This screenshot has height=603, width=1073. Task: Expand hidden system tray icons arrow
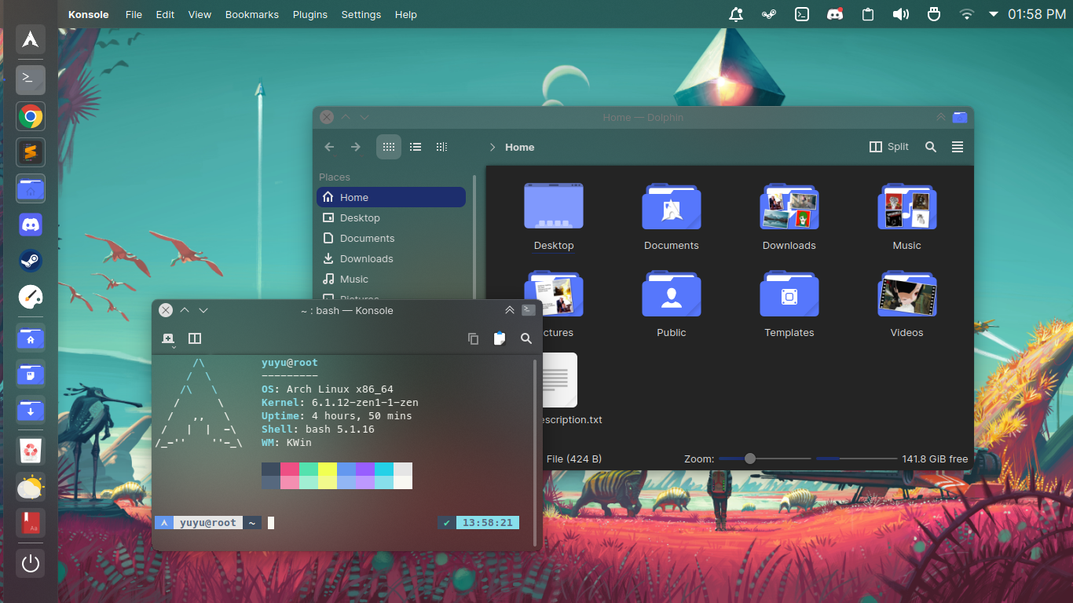point(994,14)
